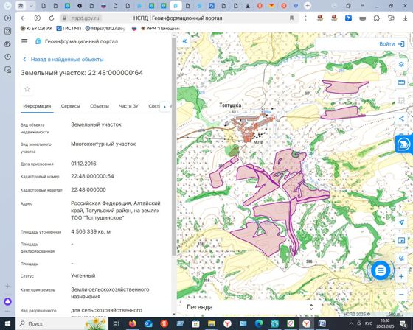Screen dimensions: 413x330
Task: Click the nspd.gov.ru address field
Action: 85,18
